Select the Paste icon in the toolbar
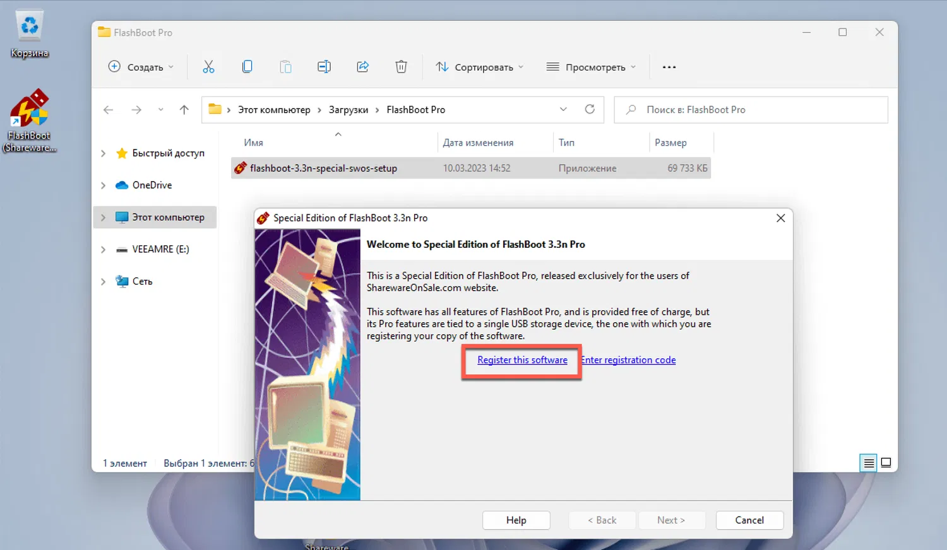The width and height of the screenshot is (947, 550). (285, 66)
